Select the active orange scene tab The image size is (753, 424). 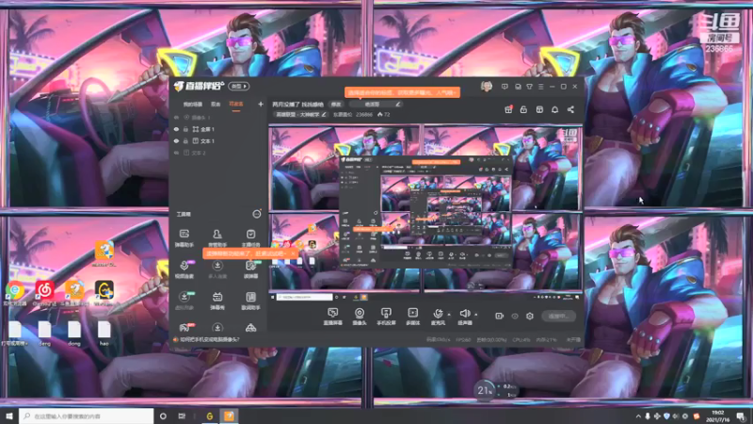click(x=236, y=104)
